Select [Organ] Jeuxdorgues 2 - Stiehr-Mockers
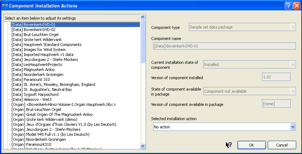 [46, 130]
